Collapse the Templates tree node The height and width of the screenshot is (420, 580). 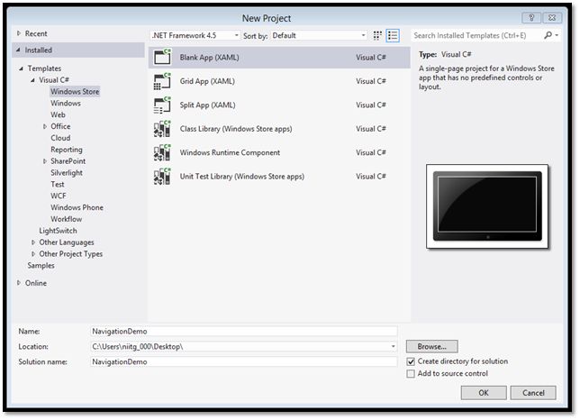pos(21,68)
